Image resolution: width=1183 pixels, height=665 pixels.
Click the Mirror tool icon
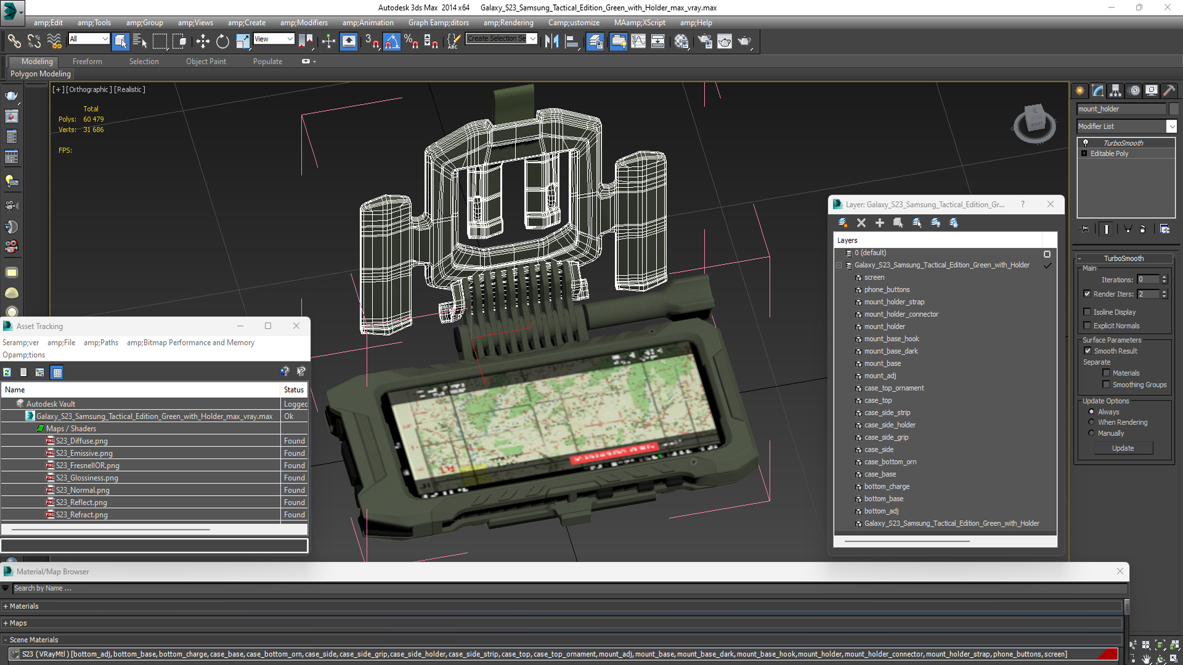551,41
